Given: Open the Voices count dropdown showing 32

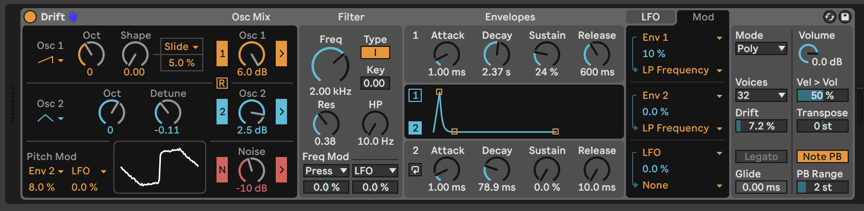Looking at the screenshot, I should [761, 95].
